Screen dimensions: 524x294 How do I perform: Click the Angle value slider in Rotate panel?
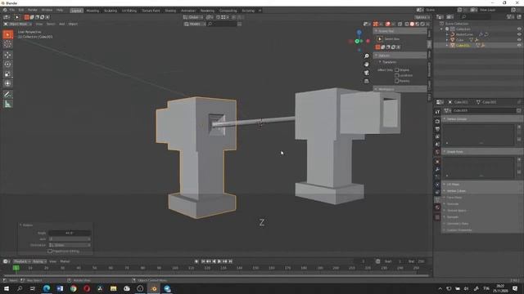pyautogui.click(x=70, y=233)
